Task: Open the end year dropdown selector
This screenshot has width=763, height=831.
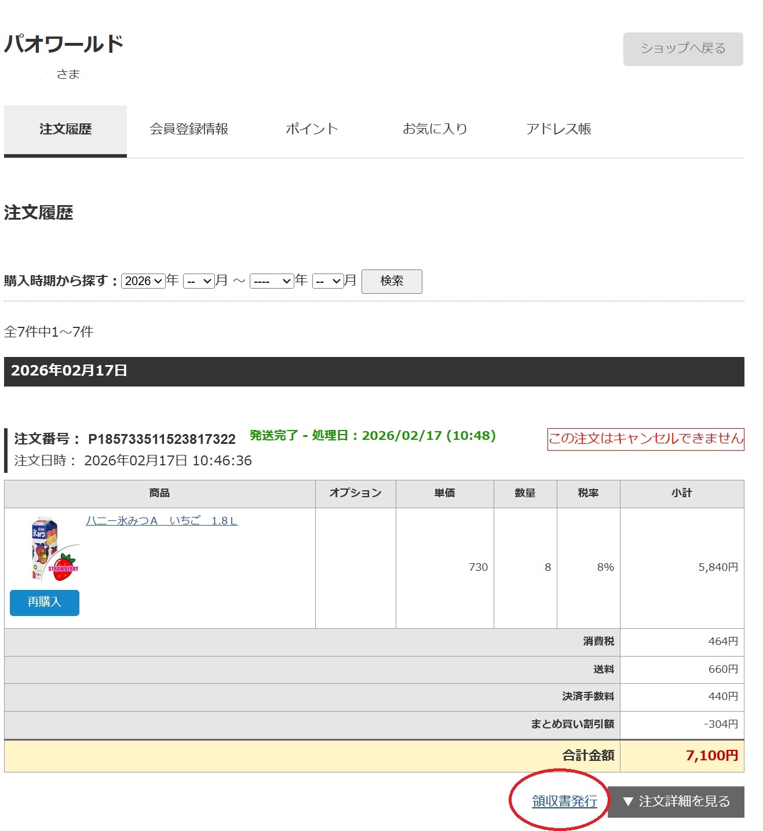Action: coord(271,280)
